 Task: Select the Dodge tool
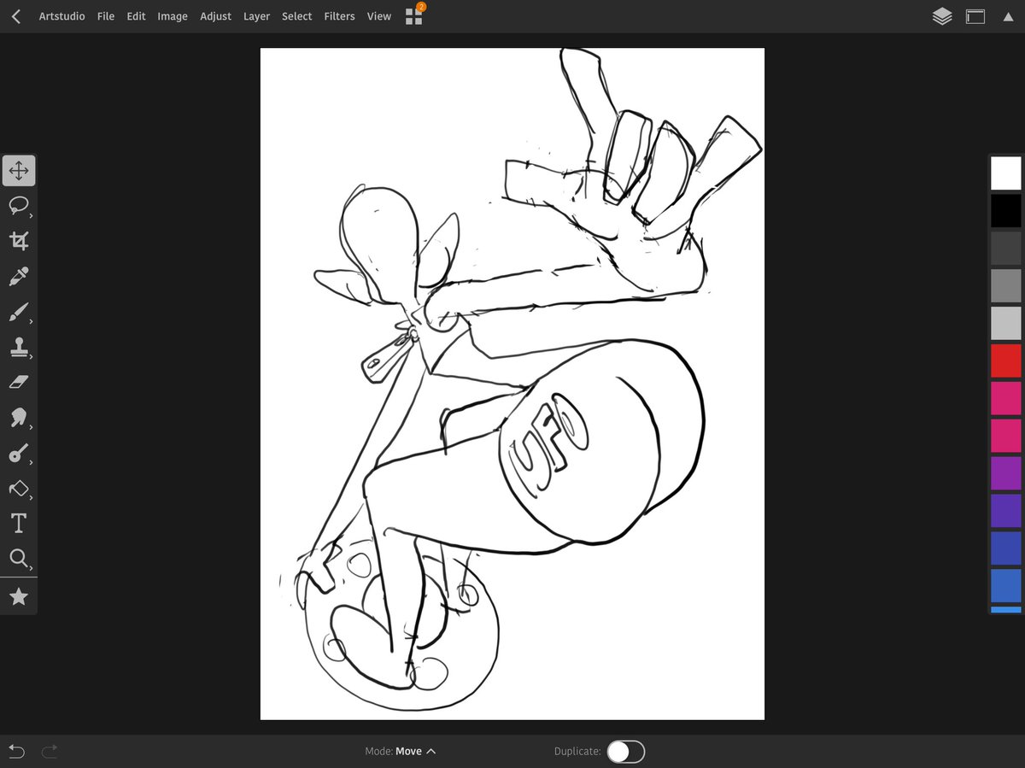[x=19, y=454]
